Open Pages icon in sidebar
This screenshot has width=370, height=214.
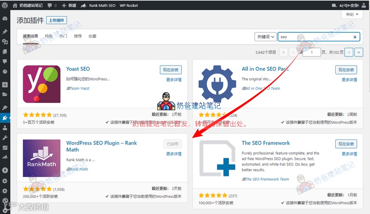(5, 51)
